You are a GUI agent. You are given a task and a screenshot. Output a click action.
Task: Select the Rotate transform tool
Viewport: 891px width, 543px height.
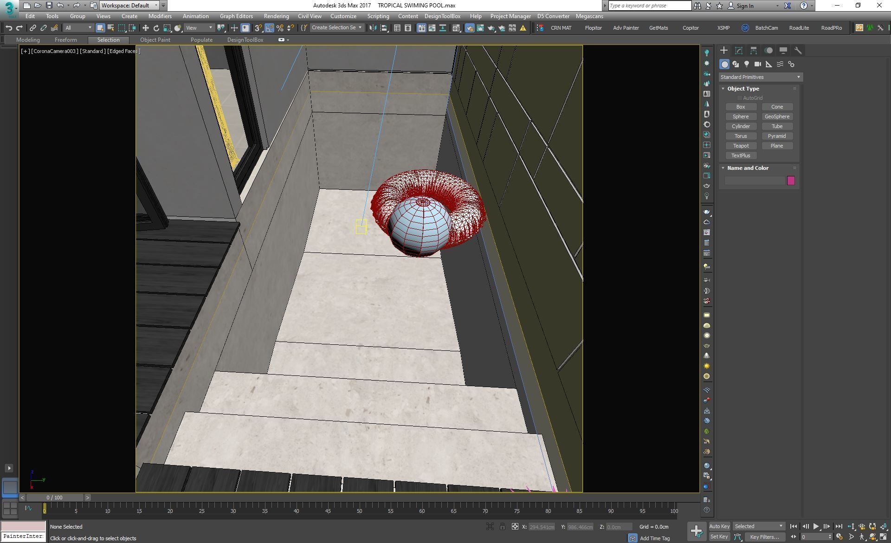click(x=156, y=28)
